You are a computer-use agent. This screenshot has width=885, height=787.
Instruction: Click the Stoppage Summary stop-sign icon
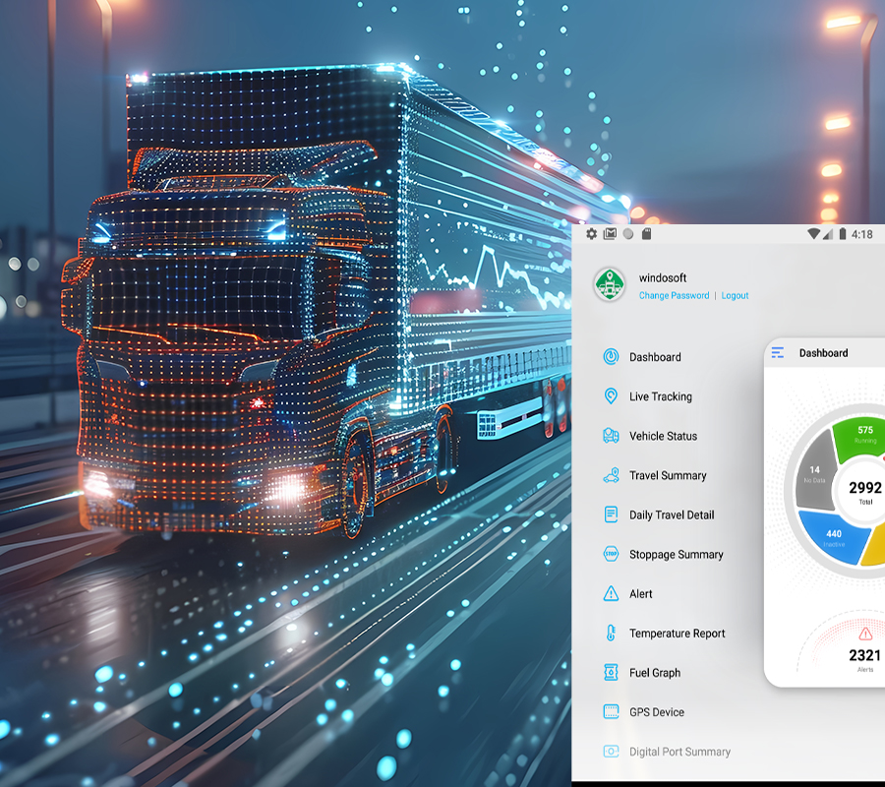click(x=611, y=554)
